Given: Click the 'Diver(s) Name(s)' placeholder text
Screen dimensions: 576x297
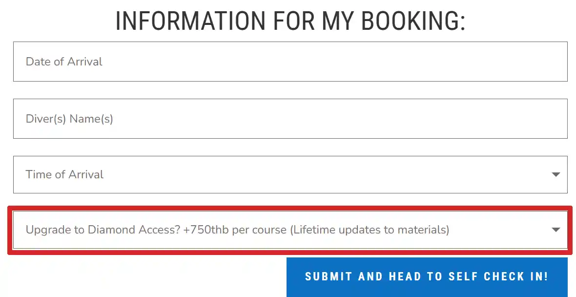Looking at the screenshot, I should 69,119.
